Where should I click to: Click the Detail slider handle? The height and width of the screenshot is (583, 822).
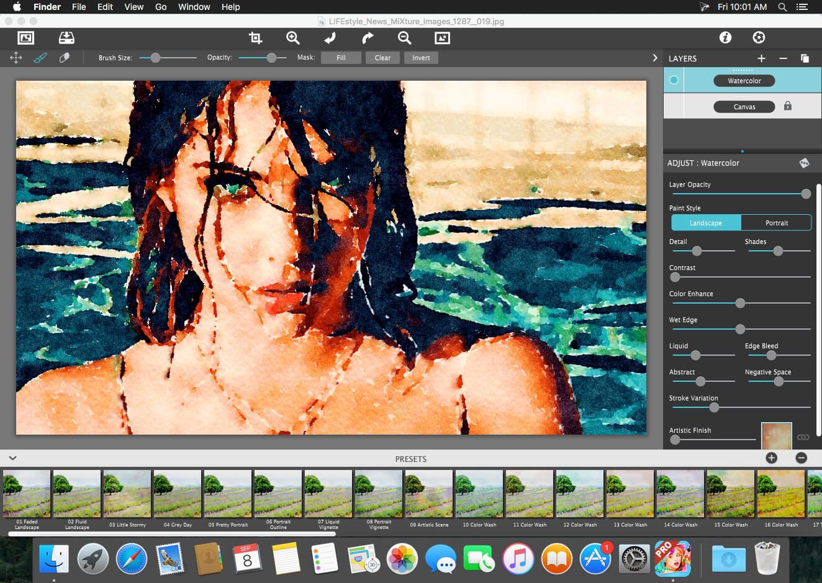697,251
